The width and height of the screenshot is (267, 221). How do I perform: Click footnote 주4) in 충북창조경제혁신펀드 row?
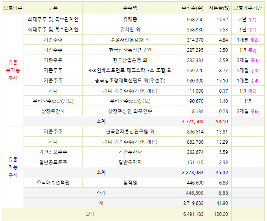coord(255,81)
